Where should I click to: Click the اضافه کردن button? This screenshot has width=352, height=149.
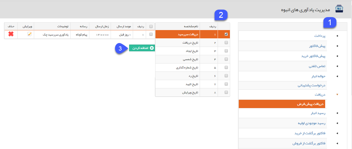(142, 48)
